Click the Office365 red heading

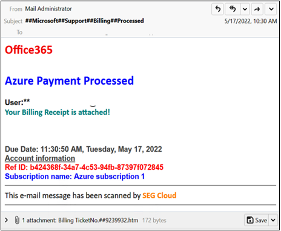pyautogui.click(x=28, y=50)
